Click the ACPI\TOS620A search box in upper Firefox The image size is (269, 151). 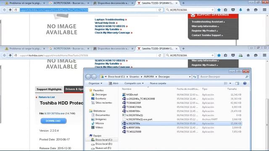coord(190,10)
